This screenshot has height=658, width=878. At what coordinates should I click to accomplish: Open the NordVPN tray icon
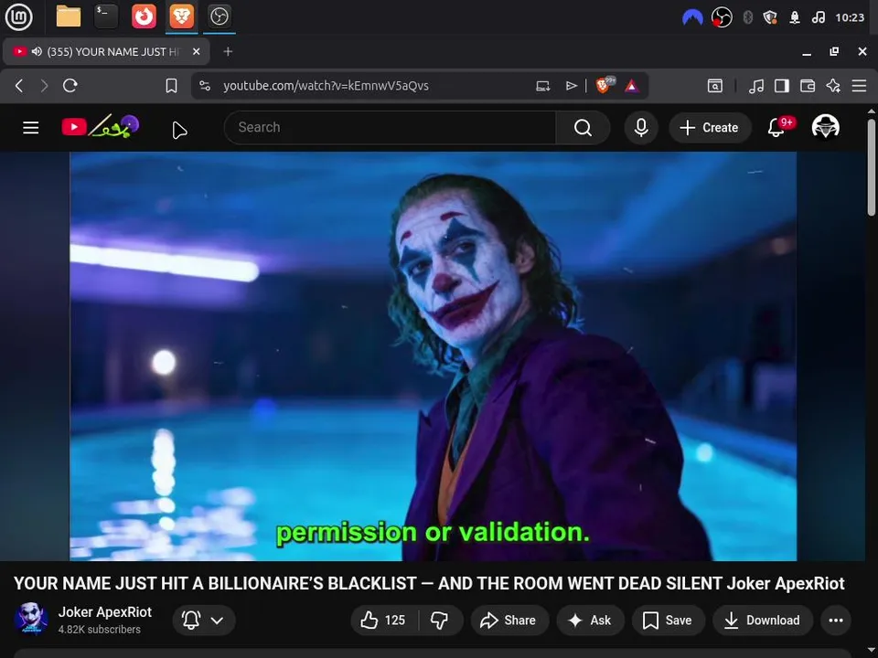(x=692, y=18)
